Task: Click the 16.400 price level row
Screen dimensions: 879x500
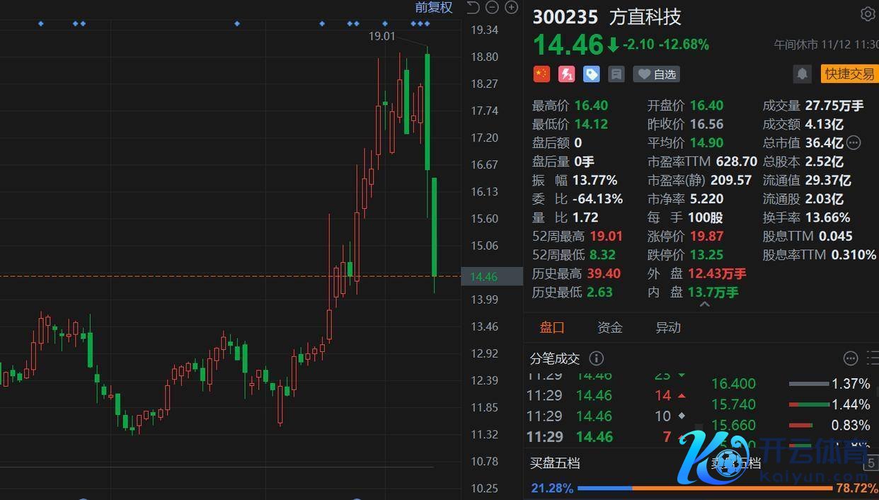Action: (790, 384)
